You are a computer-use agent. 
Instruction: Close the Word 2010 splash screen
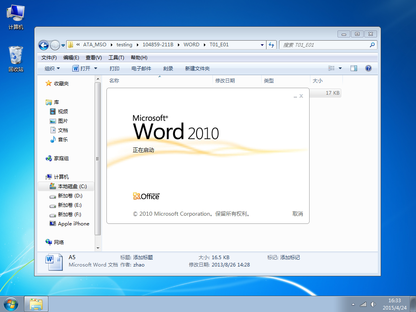301,96
